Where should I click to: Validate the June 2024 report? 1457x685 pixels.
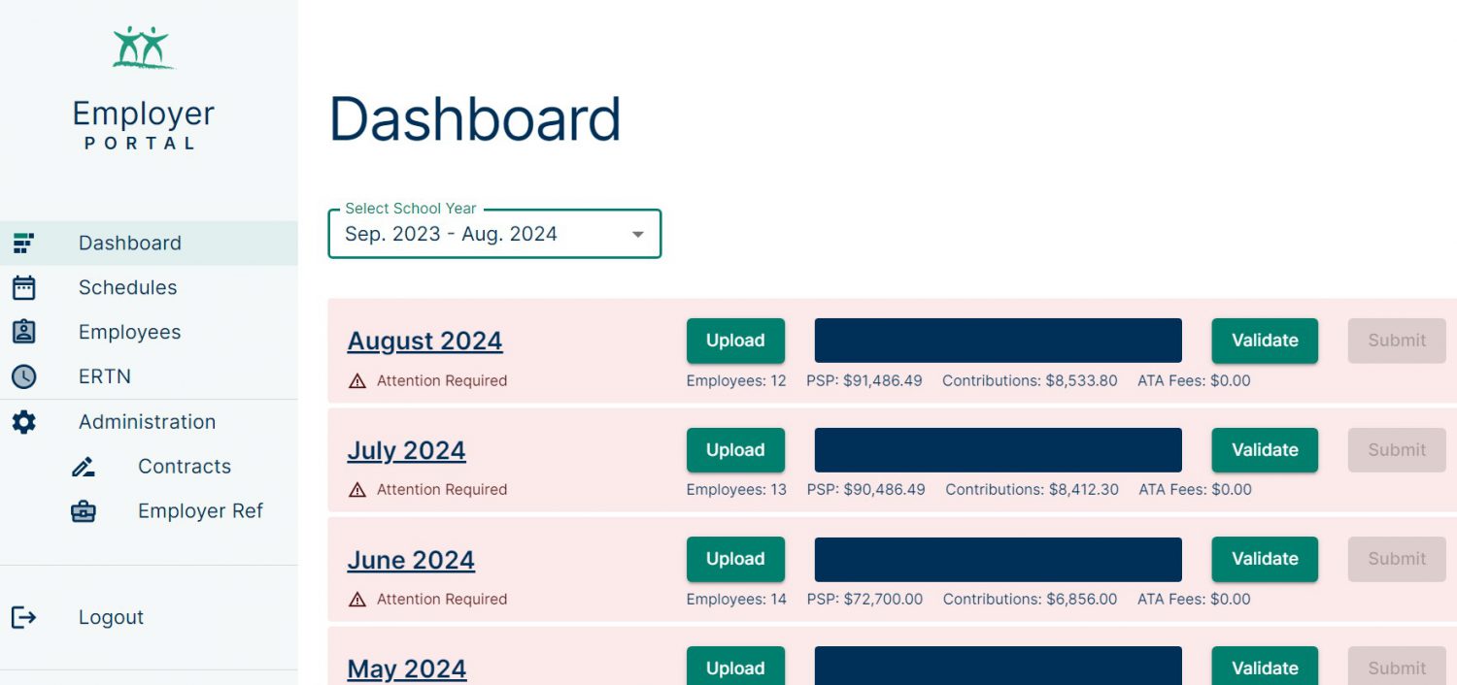coord(1265,559)
